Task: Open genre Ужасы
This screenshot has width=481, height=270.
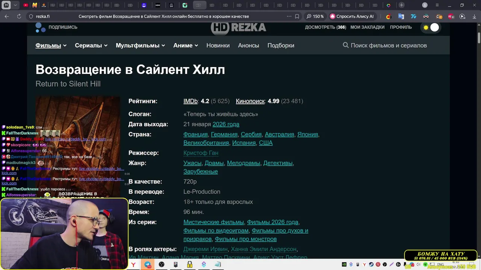Action: (x=192, y=163)
